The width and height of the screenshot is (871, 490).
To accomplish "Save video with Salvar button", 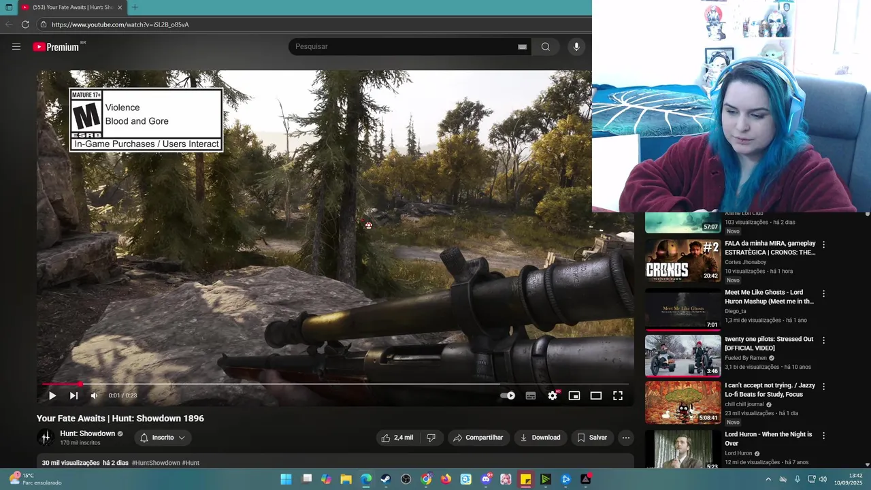I will click(592, 438).
